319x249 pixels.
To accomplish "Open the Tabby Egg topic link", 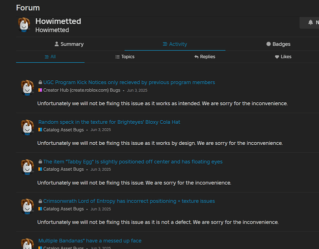I will click(x=133, y=162).
